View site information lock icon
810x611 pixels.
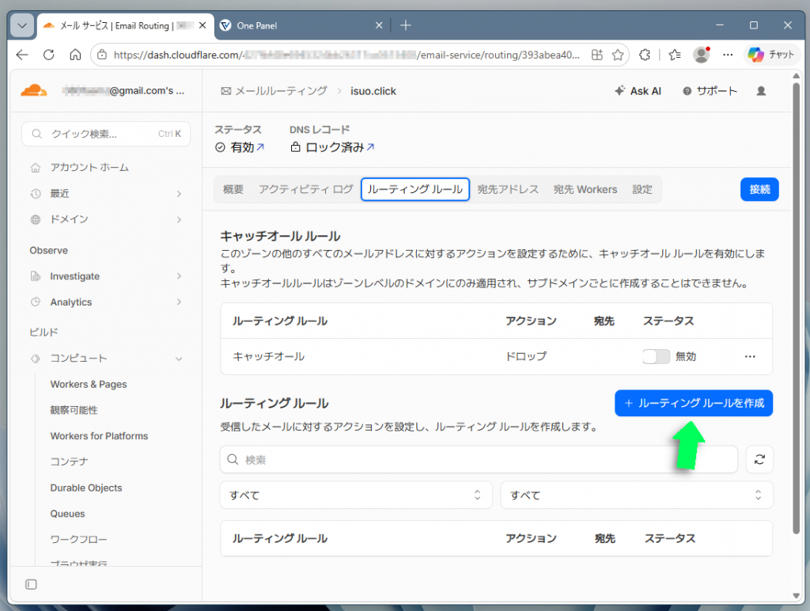(x=102, y=55)
